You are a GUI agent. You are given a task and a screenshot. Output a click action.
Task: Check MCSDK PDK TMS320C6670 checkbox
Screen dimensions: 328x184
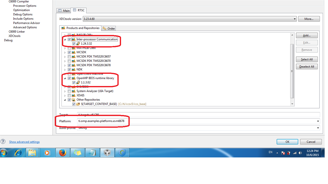point(69,61)
